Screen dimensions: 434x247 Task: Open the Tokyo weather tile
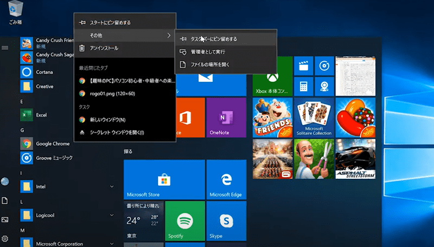143,221
